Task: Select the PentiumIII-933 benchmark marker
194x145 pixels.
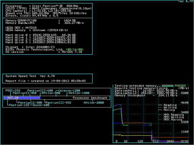Action: pyautogui.click(x=58, y=103)
